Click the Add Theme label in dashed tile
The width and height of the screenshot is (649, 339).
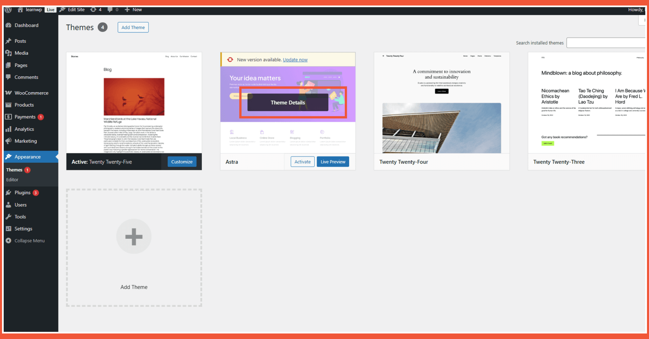pyautogui.click(x=134, y=287)
